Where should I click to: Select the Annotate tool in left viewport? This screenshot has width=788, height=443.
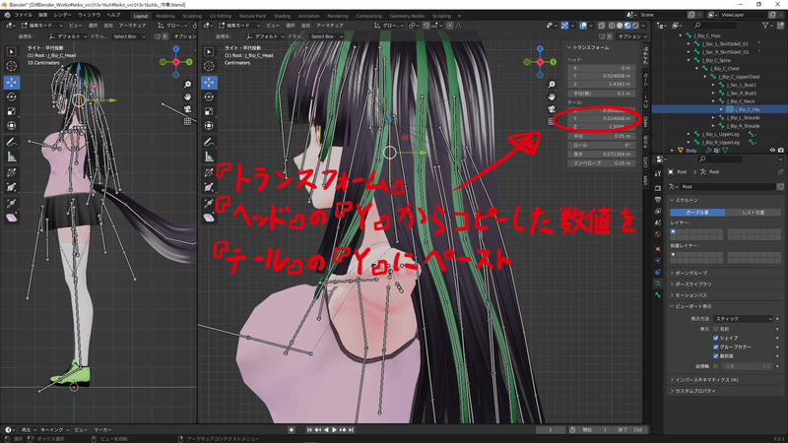pyautogui.click(x=12, y=143)
